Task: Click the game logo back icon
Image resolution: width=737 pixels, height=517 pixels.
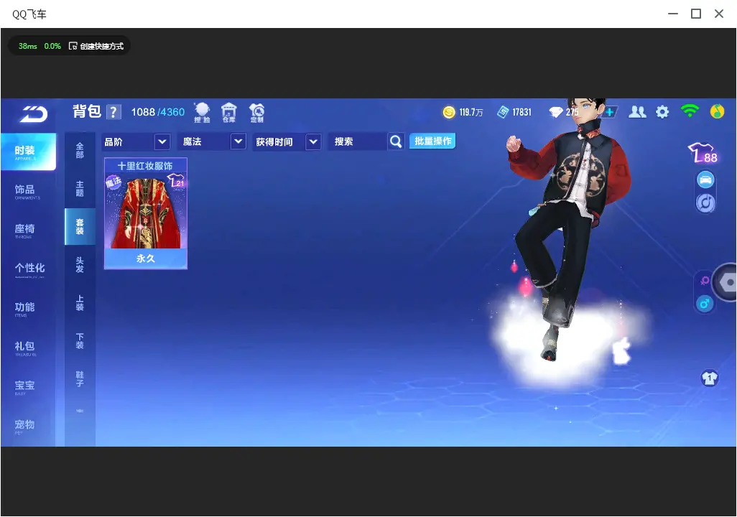Action: (33, 113)
